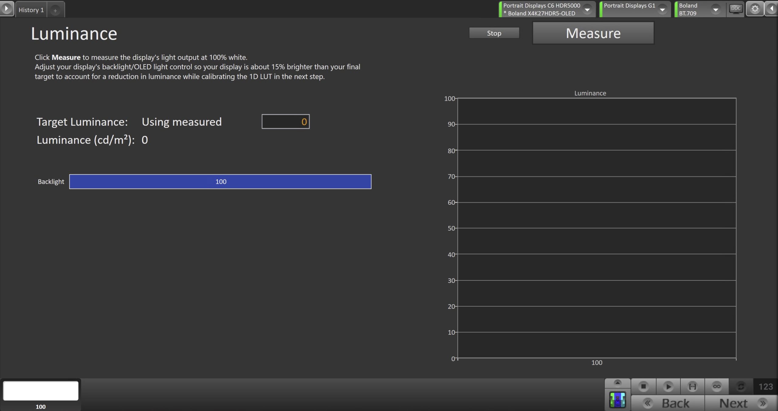Open the Boland BT.709 display dropdown
Screen dimensions: 778x411
(716, 10)
